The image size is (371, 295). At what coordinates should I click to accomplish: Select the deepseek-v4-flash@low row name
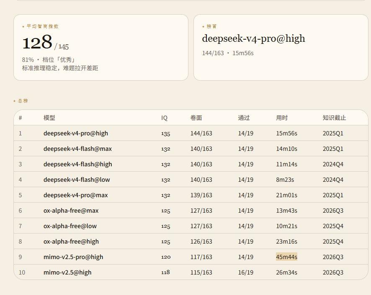77,180
